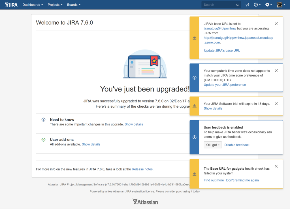
Task: Click Don't remind me again link
Action: tap(242, 180)
